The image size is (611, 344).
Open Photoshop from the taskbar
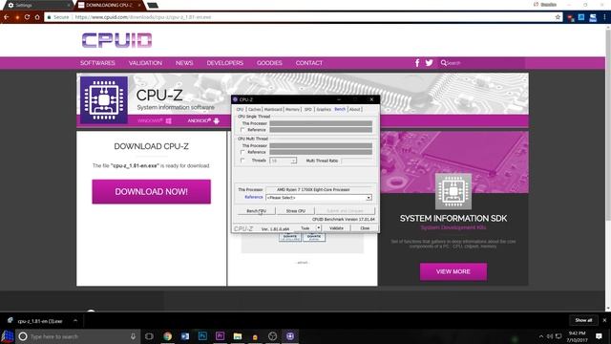pyautogui.click(x=202, y=336)
